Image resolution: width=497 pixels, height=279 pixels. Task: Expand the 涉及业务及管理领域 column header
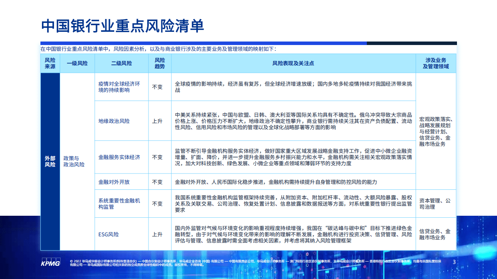coord(436,63)
